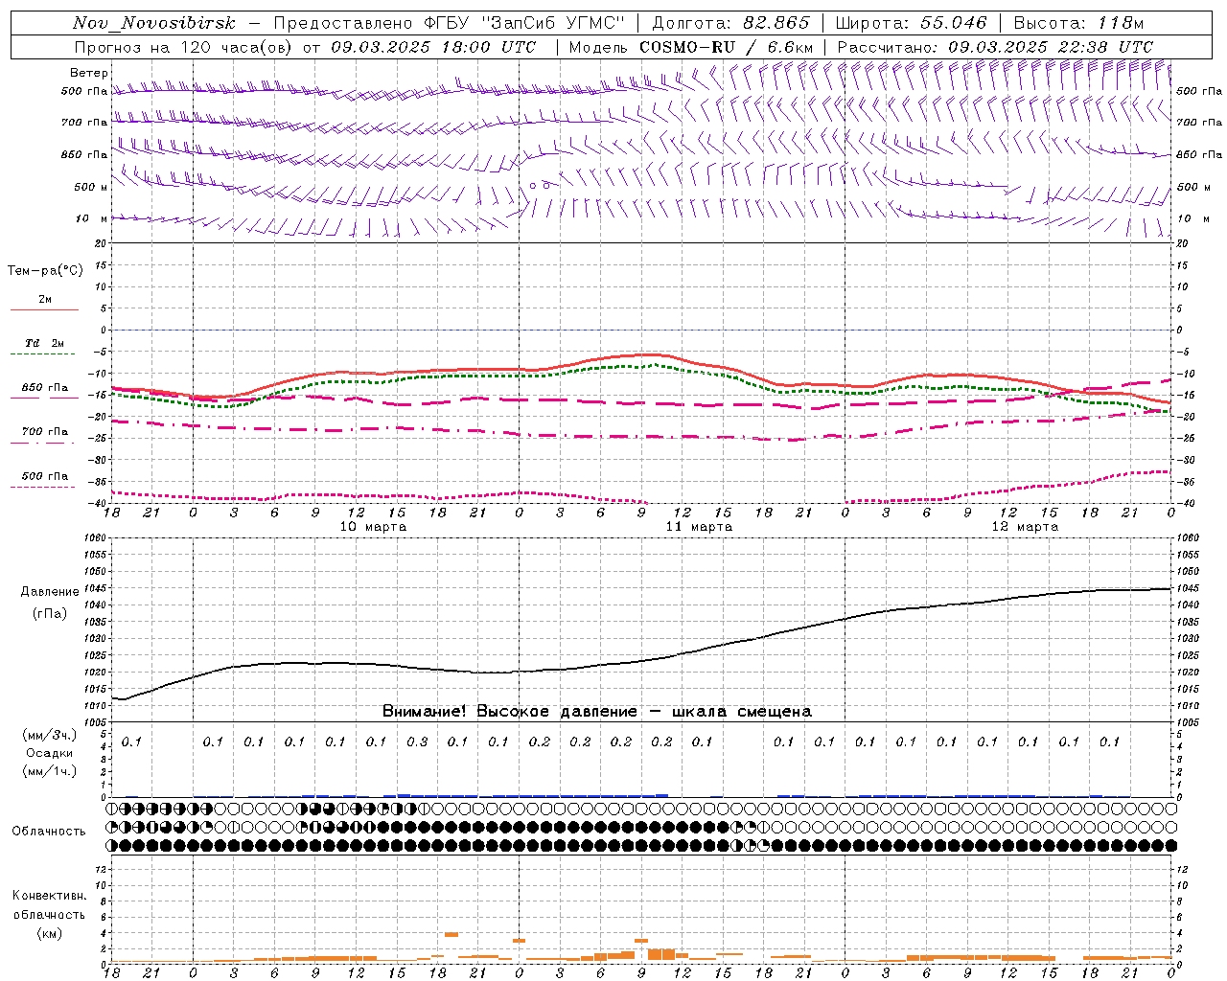The image size is (1227, 981).
Task: Click the 'Конвективн.' convective cloud label
Action: (50, 896)
